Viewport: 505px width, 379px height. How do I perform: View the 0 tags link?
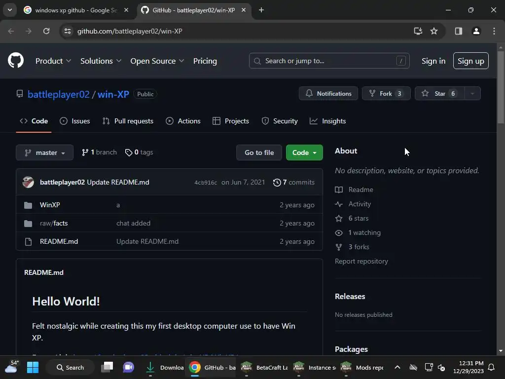pyautogui.click(x=139, y=152)
